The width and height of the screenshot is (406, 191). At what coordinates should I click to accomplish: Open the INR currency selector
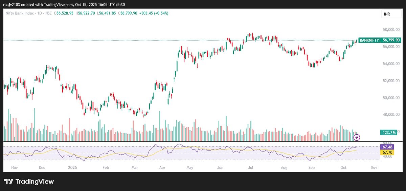pyautogui.click(x=387, y=14)
